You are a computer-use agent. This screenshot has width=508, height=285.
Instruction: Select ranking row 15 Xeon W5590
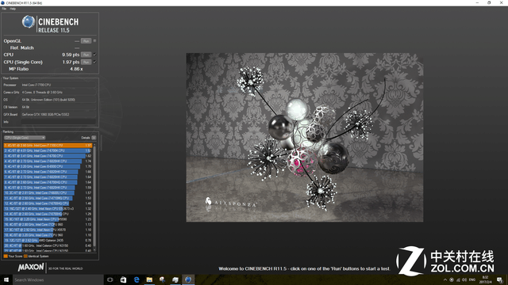pyautogui.click(x=48, y=219)
